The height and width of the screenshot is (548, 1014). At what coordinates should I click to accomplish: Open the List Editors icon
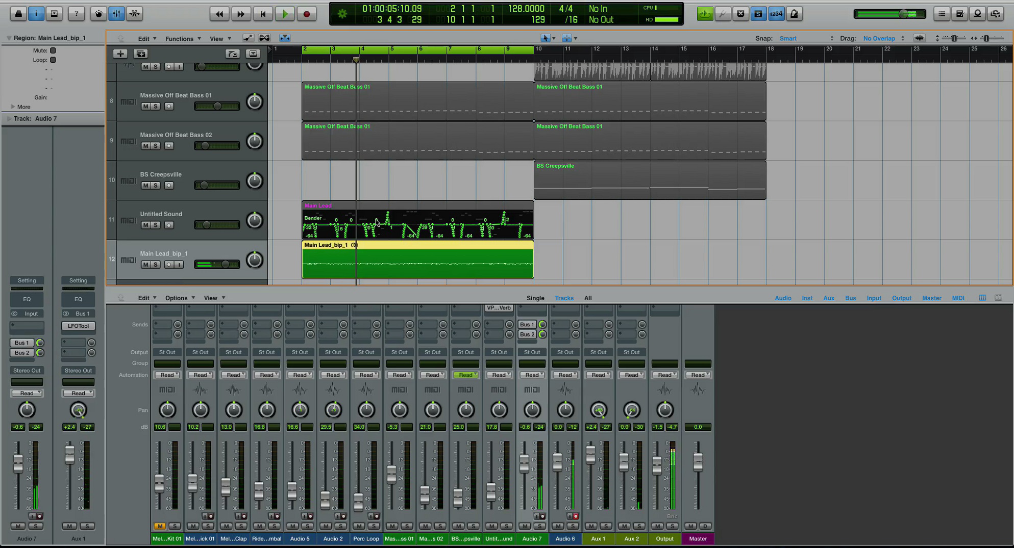pyautogui.click(x=942, y=14)
